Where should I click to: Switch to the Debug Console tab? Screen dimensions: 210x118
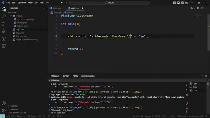click(x=88, y=76)
